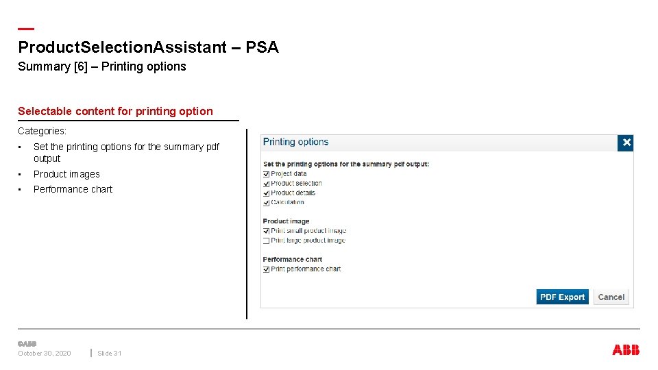Toggle Print small product image
Image resolution: width=658 pixels, height=370 pixels.
pyautogui.click(x=267, y=231)
